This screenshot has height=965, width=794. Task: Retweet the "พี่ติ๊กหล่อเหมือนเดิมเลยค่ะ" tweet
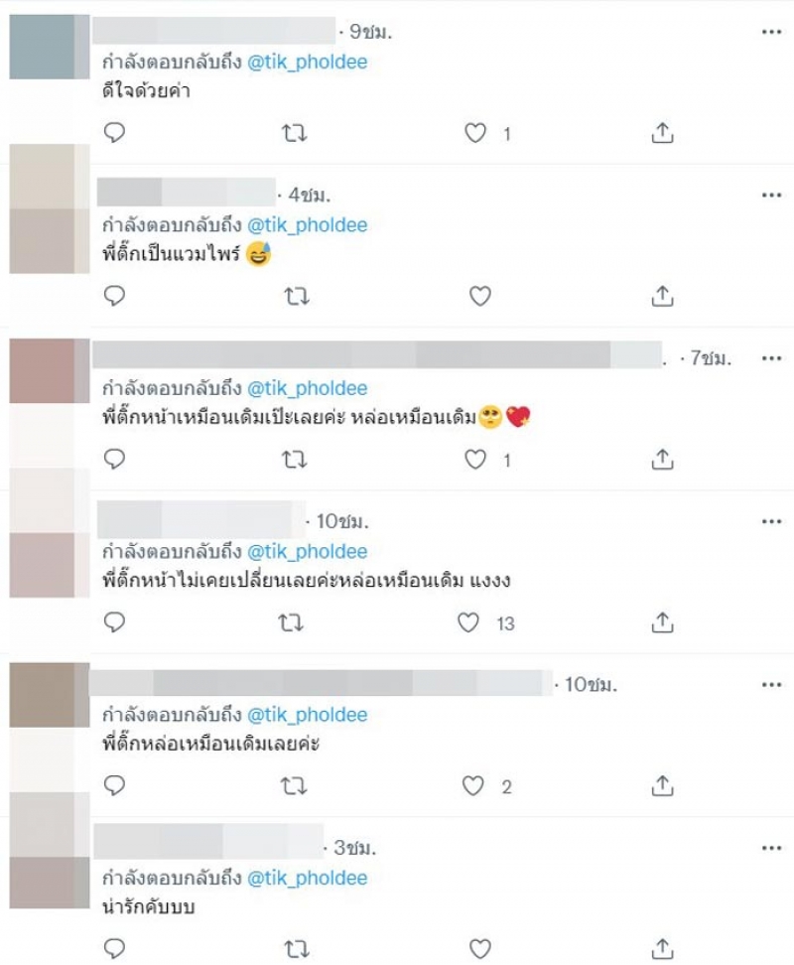294,786
